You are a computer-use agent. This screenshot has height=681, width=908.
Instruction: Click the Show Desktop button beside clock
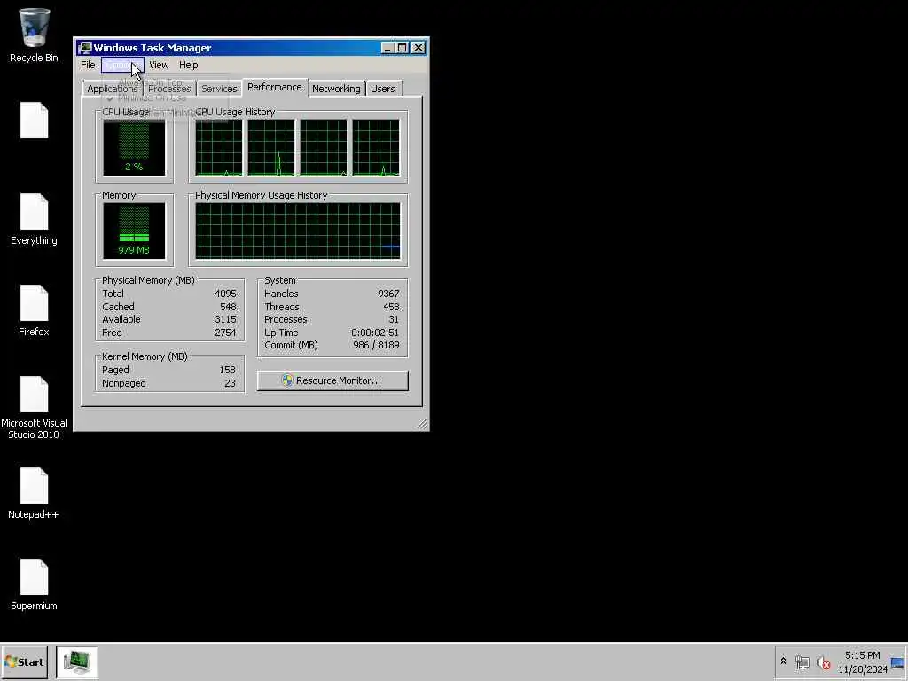click(x=897, y=661)
